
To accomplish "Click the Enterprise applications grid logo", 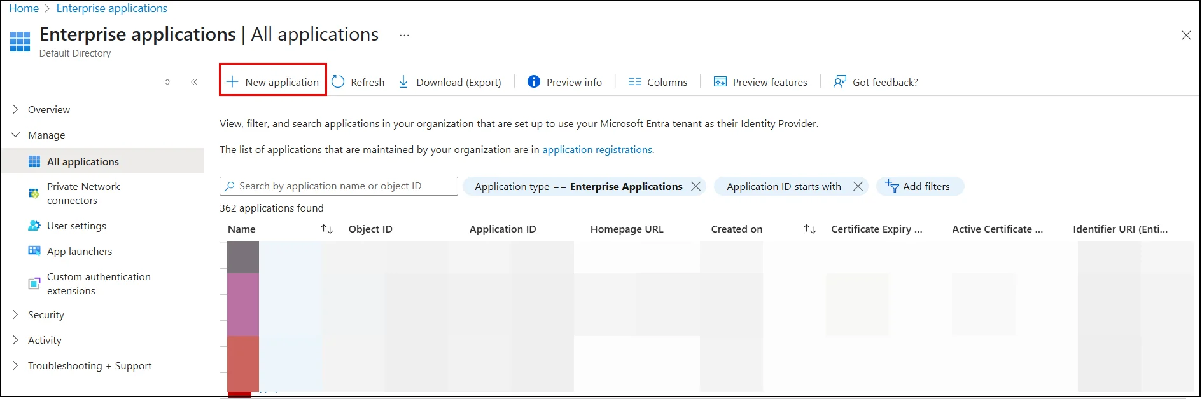I will point(20,42).
